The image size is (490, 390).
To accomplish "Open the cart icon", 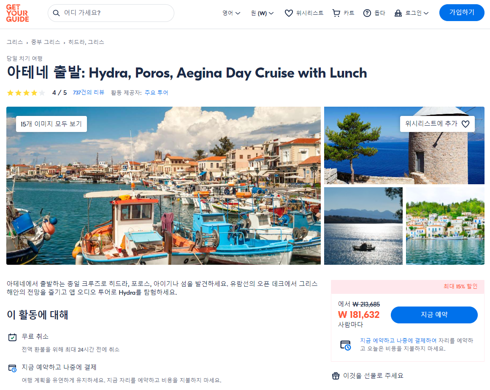I will click(336, 13).
